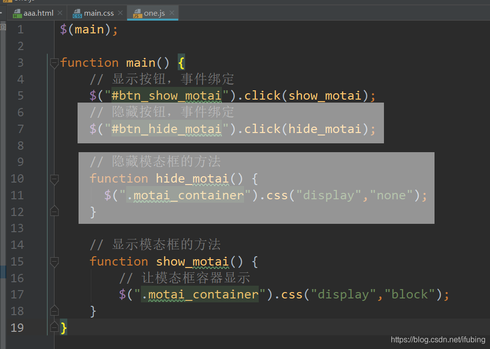The width and height of the screenshot is (490, 349).
Task: Click the fold end marker on line 18
Action: (x=54, y=310)
